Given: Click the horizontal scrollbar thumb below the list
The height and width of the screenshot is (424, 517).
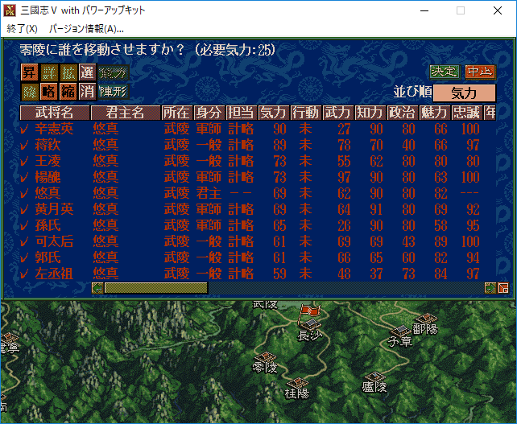Looking at the screenshot, I should pos(155,288).
